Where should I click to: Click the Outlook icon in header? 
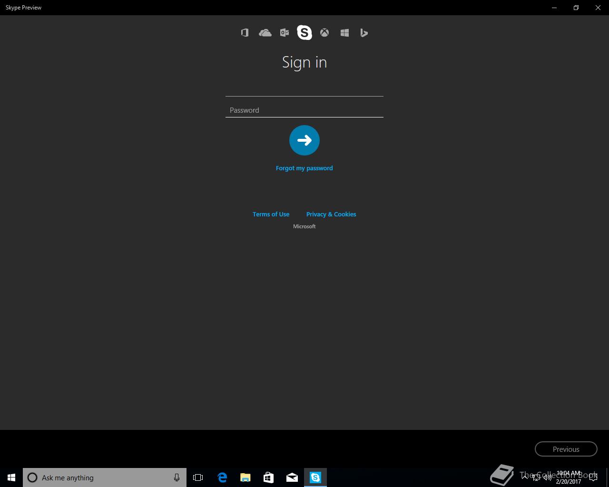pyautogui.click(x=285, y=33)
